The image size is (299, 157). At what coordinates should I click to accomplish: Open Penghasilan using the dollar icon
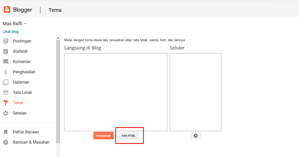point(6,72)
